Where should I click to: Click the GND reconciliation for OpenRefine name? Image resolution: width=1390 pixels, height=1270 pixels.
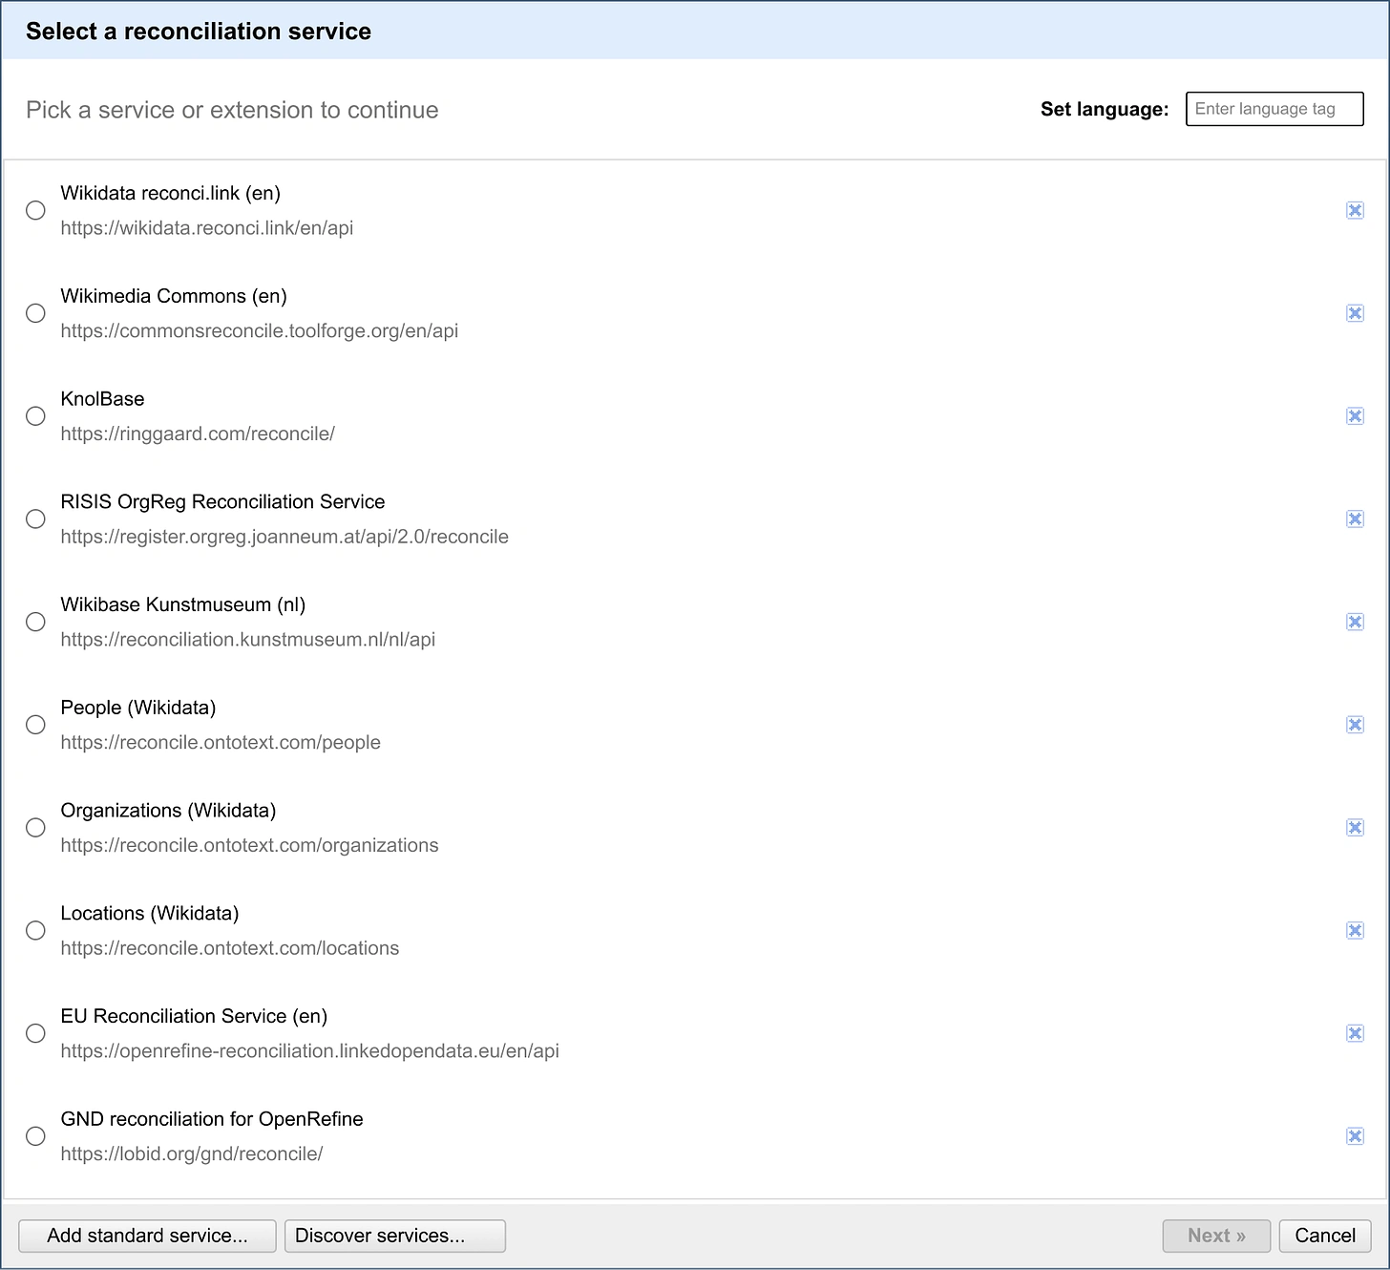tap(212, 1119)
